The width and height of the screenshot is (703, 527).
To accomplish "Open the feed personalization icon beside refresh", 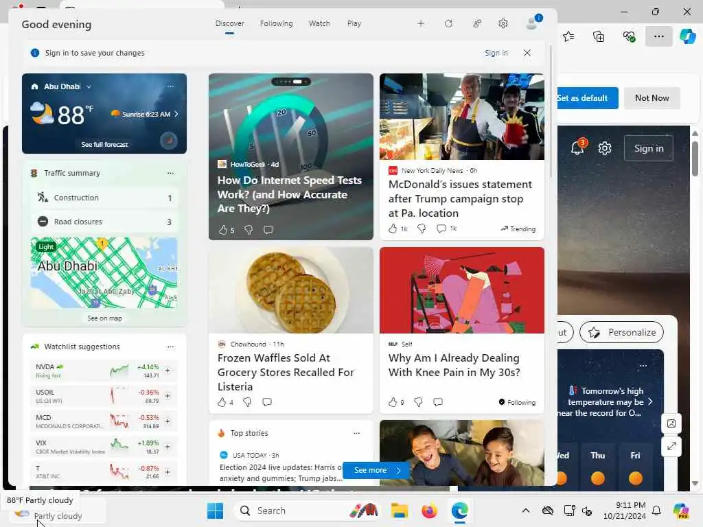I will [x=477, y=24].
